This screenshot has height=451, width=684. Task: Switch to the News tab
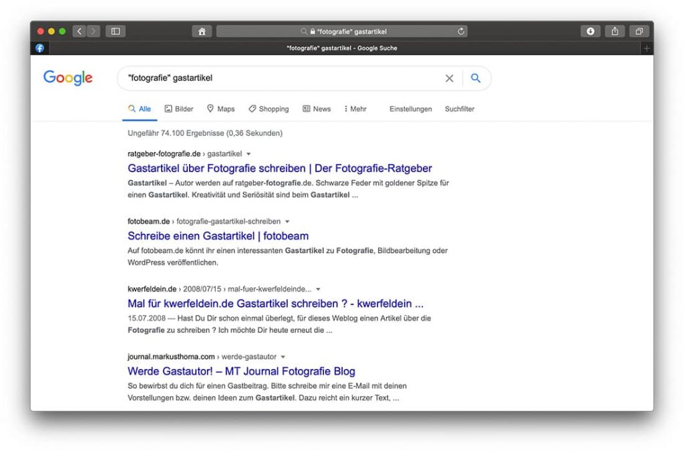pyautogui.click(x=317, y=109)
